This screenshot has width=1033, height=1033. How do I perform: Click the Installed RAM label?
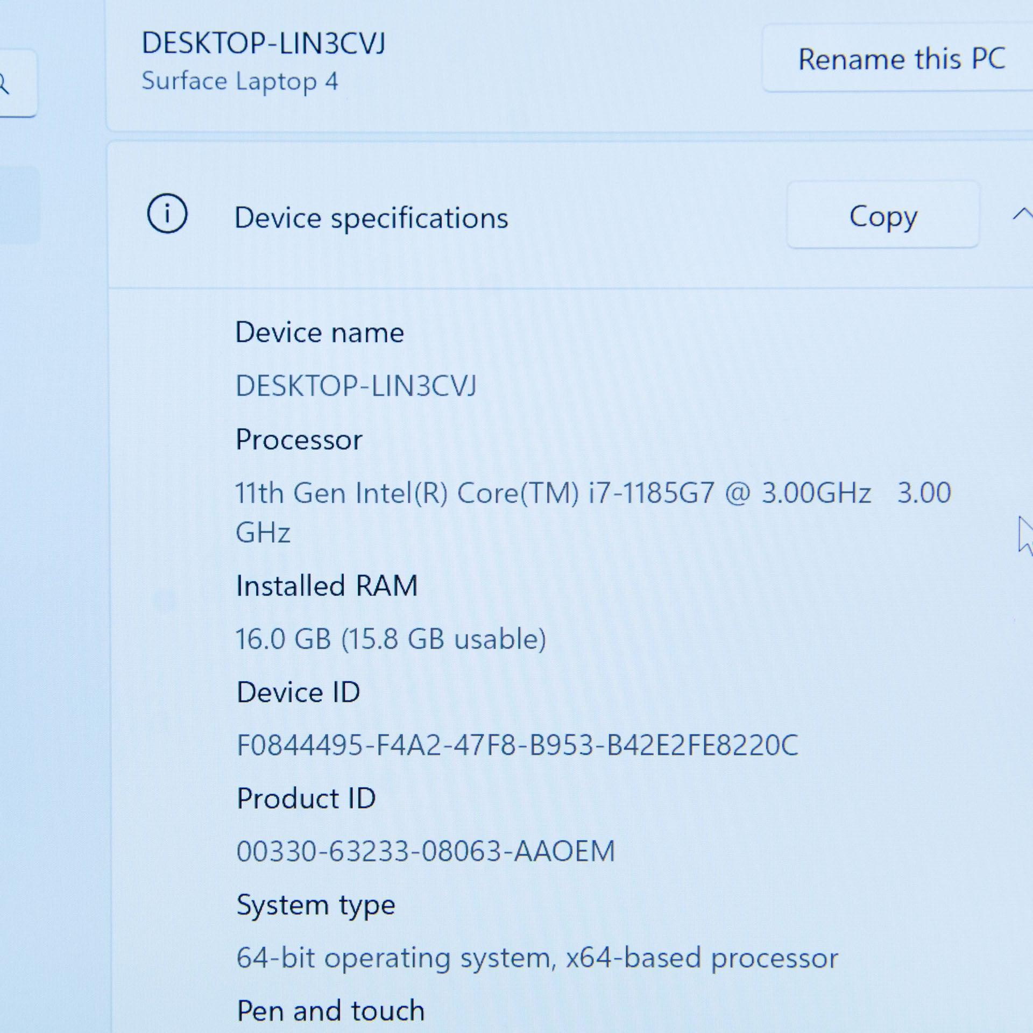[327, 585]
